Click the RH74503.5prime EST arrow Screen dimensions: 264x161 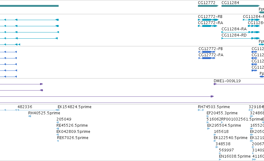tap(201, 110)
